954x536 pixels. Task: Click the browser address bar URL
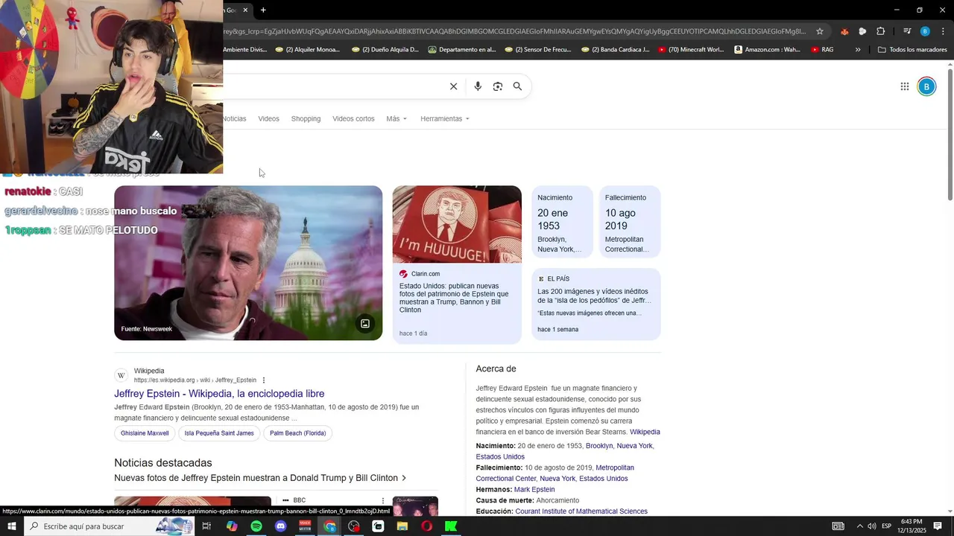pyautogui.click(x=514, y=31)
